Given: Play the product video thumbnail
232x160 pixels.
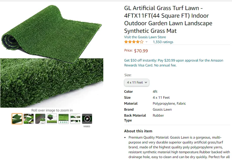Looking at the screenshot, I should (x=87, y=119).
